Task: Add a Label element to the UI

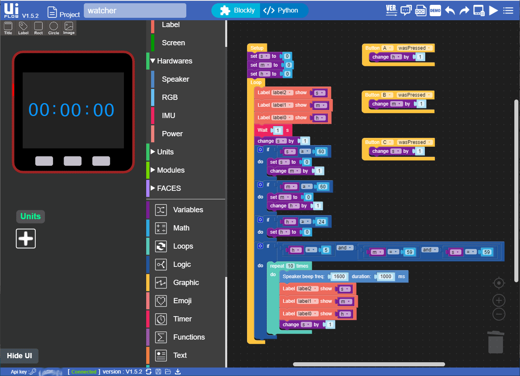Action: (23, 28)
